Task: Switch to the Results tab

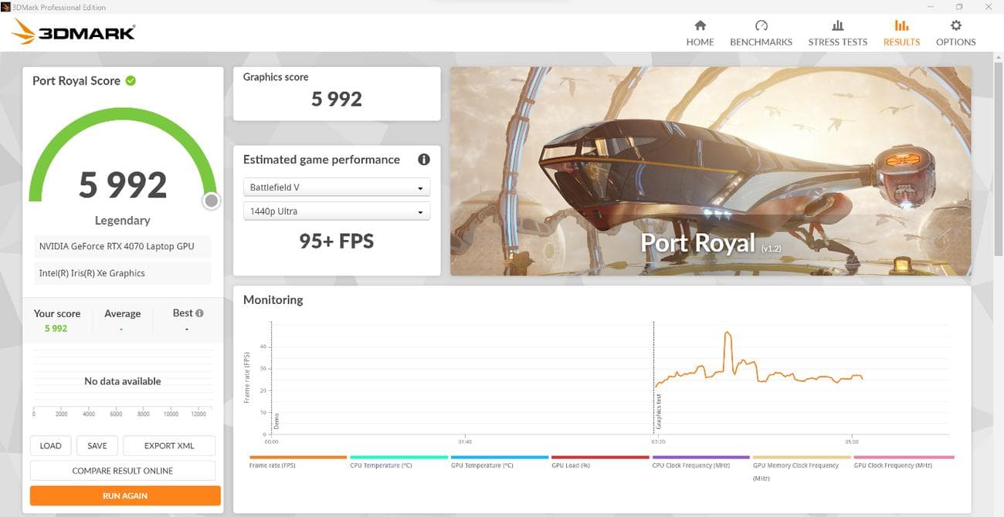Action: (x=901, y=32)
